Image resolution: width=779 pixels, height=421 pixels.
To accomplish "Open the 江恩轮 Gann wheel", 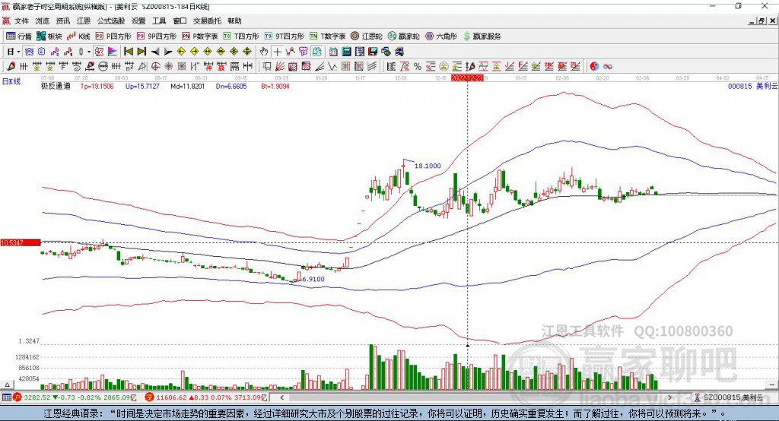I will tap(367, 36).
